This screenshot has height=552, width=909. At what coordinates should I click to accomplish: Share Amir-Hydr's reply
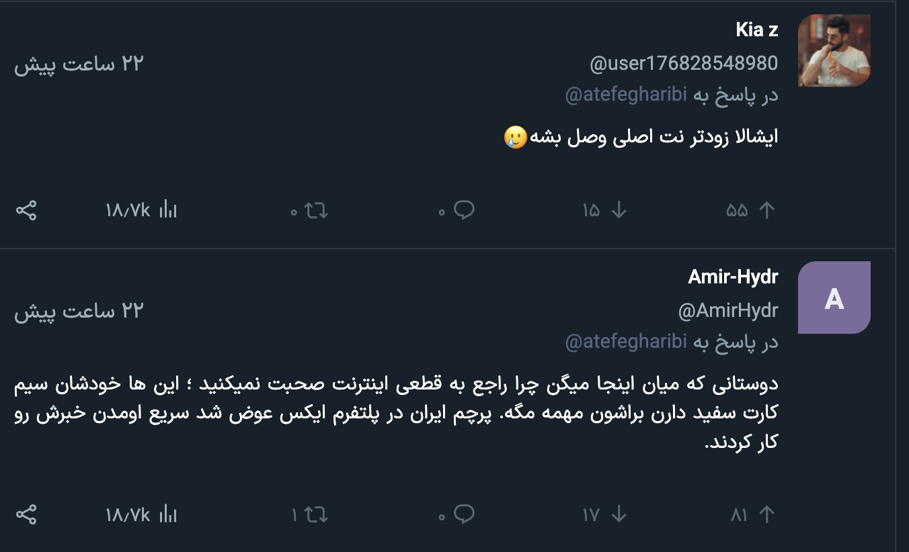tap(26, 515)
